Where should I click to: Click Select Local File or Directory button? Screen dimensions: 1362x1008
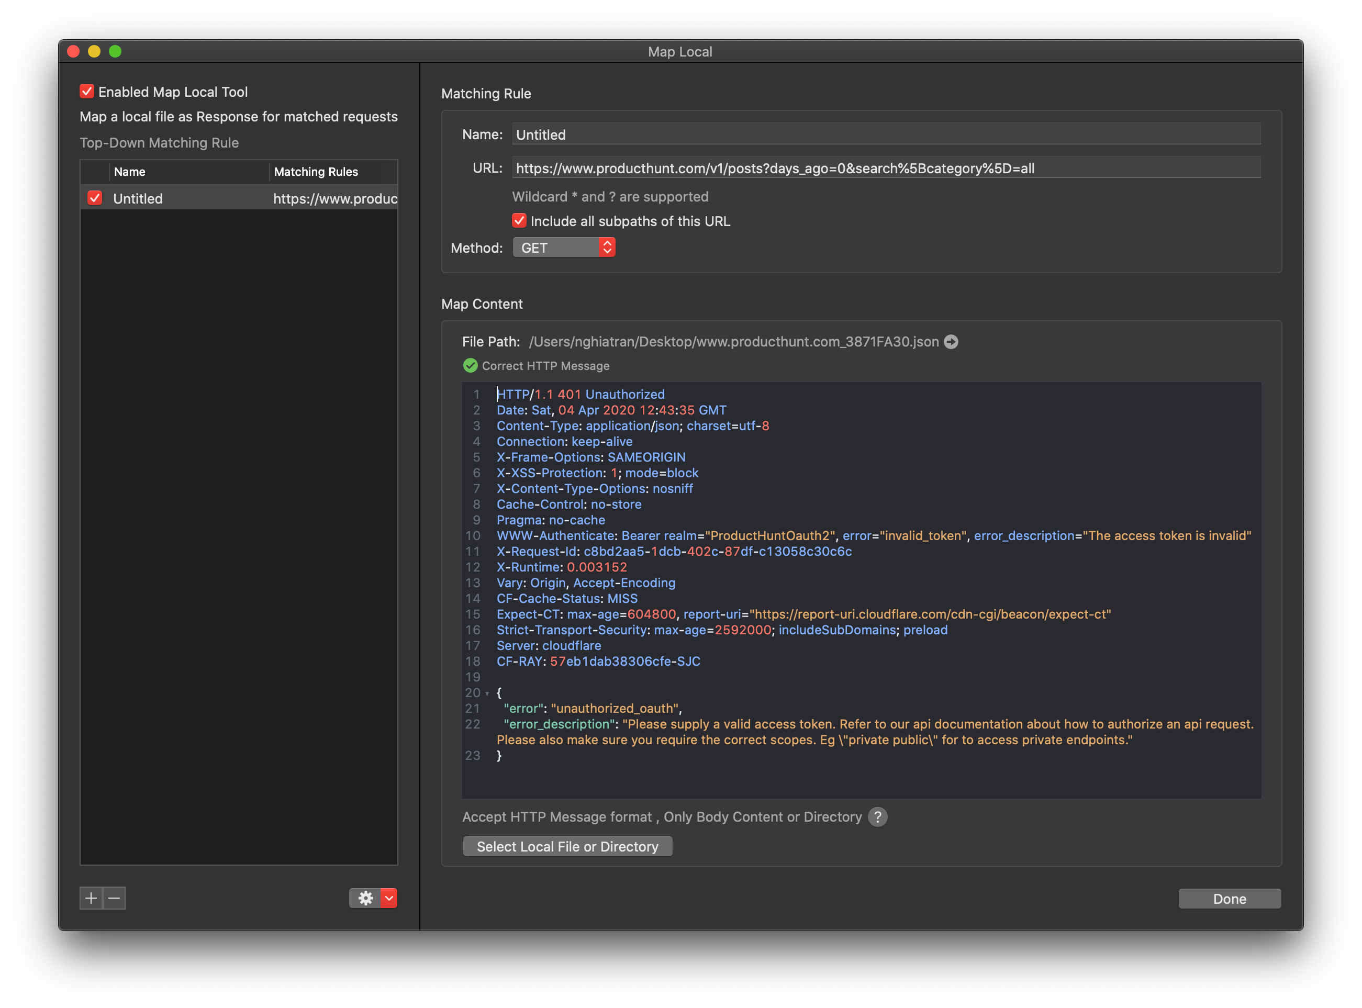click(567, 846)
